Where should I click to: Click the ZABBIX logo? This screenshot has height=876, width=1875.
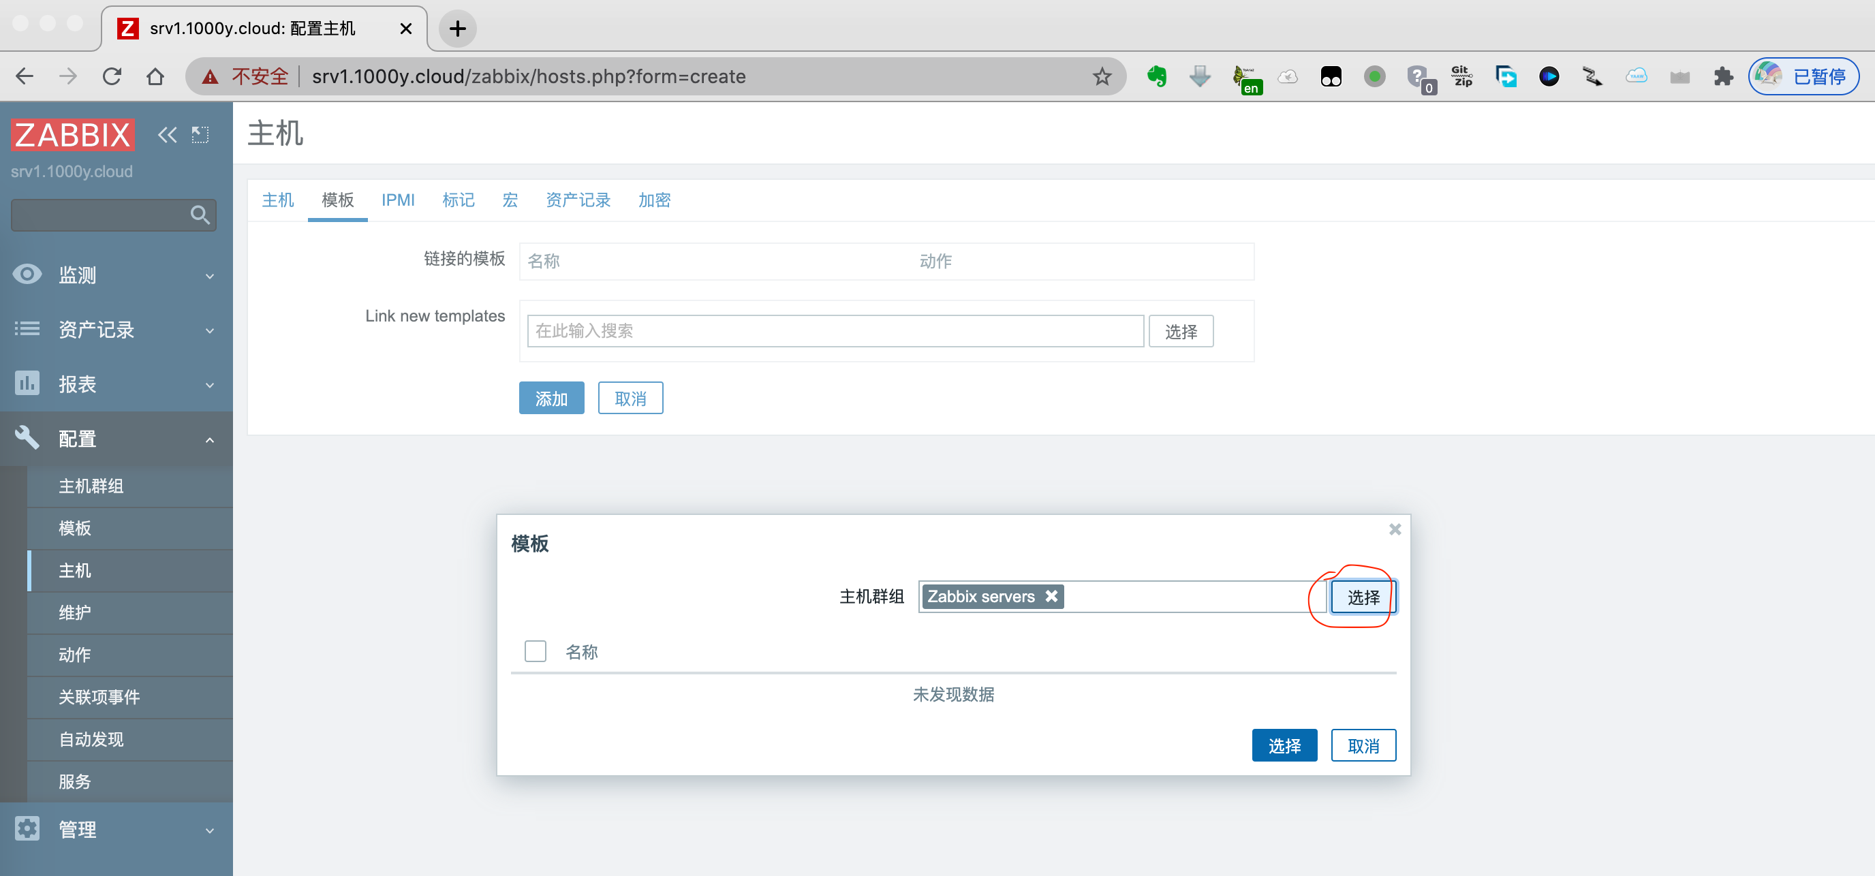[72, 135]
